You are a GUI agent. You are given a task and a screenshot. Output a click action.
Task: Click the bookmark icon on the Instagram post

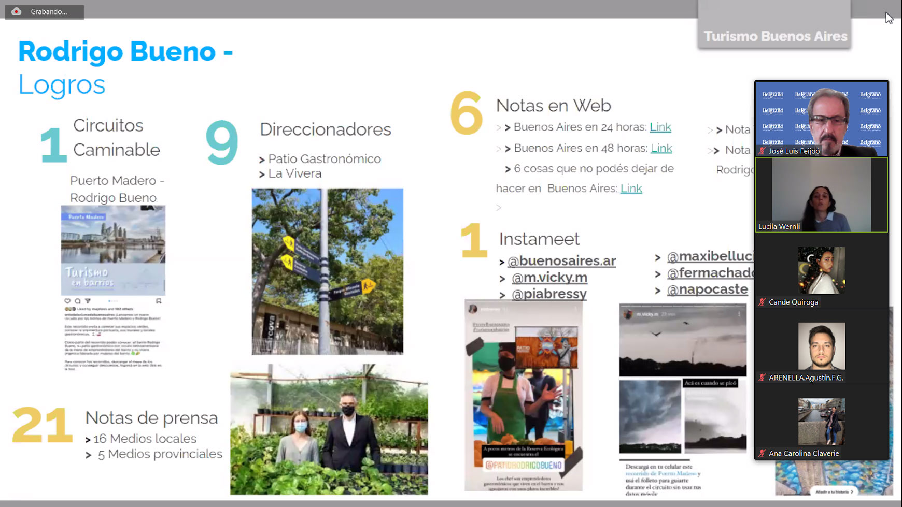159,301
